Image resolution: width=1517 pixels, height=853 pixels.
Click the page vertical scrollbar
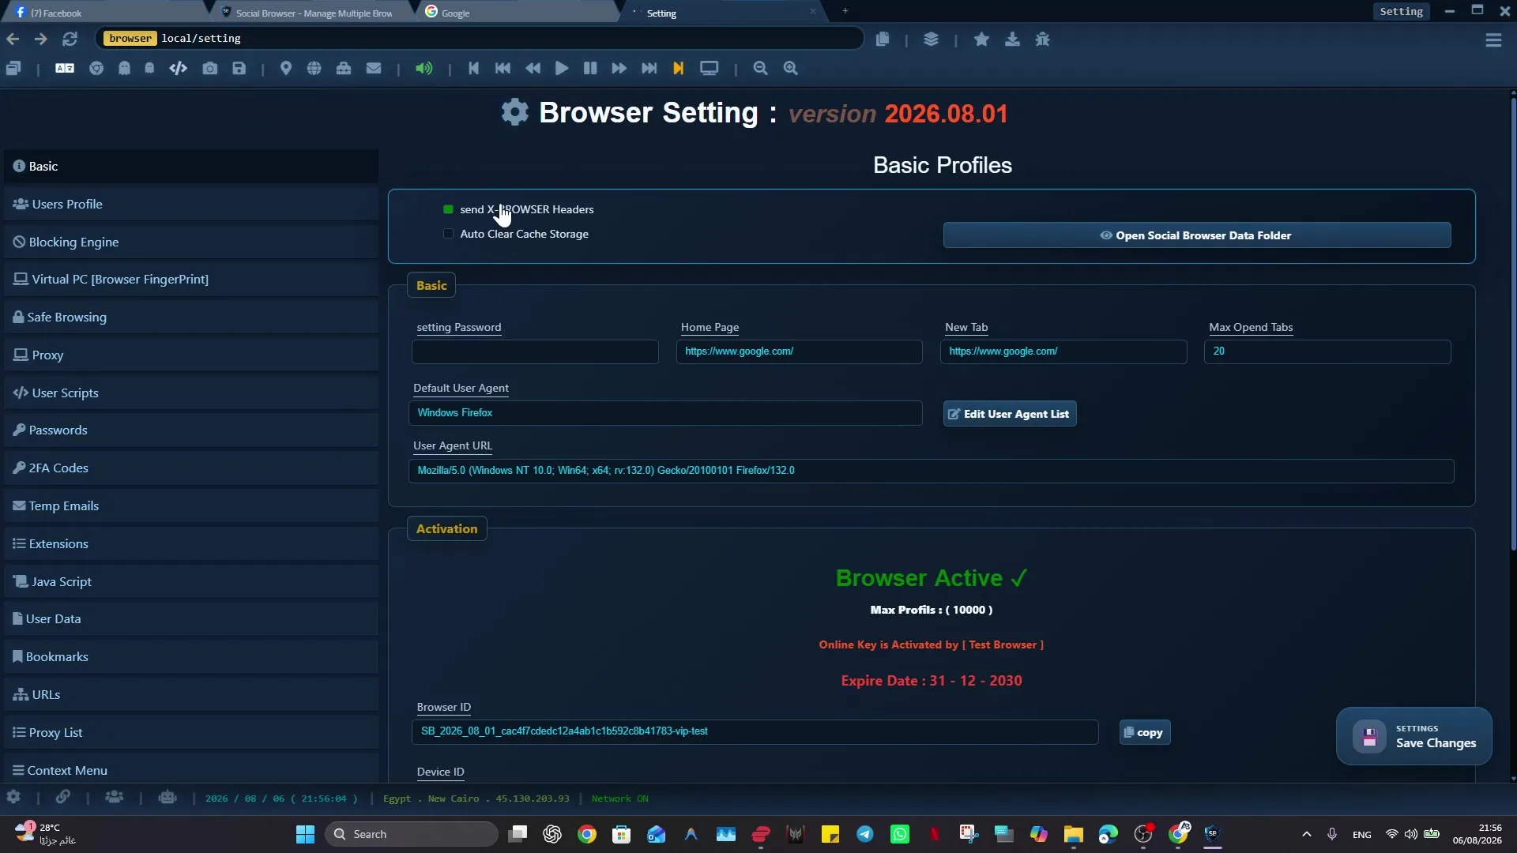[1513, 324]
